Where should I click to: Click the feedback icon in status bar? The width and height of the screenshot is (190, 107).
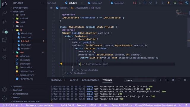coord(180,105)
